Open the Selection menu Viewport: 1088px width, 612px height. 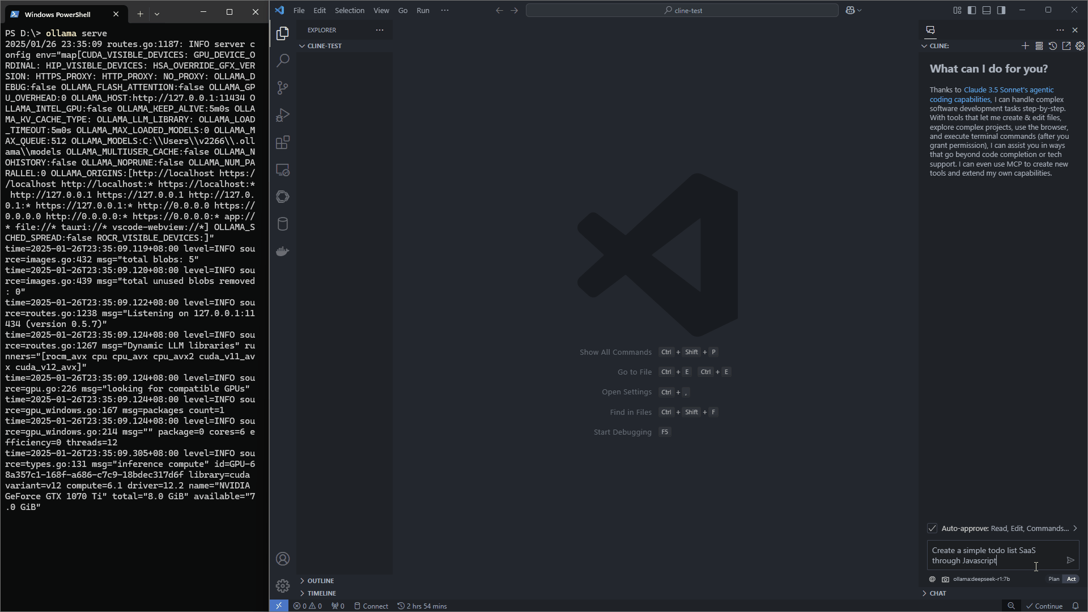coord(349,10)
